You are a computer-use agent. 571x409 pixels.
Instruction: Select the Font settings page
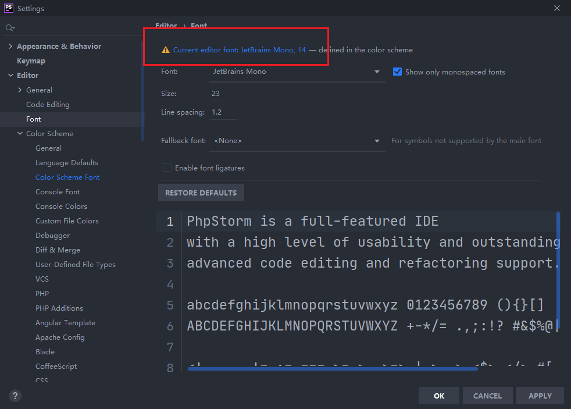coord(34,119)
